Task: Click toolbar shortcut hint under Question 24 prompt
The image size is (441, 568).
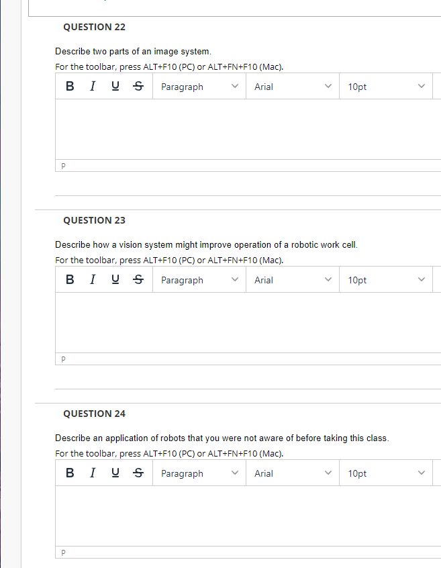Action: (169, 454)
